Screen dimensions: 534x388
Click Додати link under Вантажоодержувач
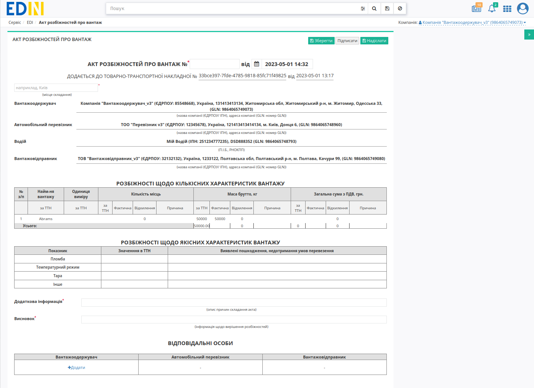point(76,367)
